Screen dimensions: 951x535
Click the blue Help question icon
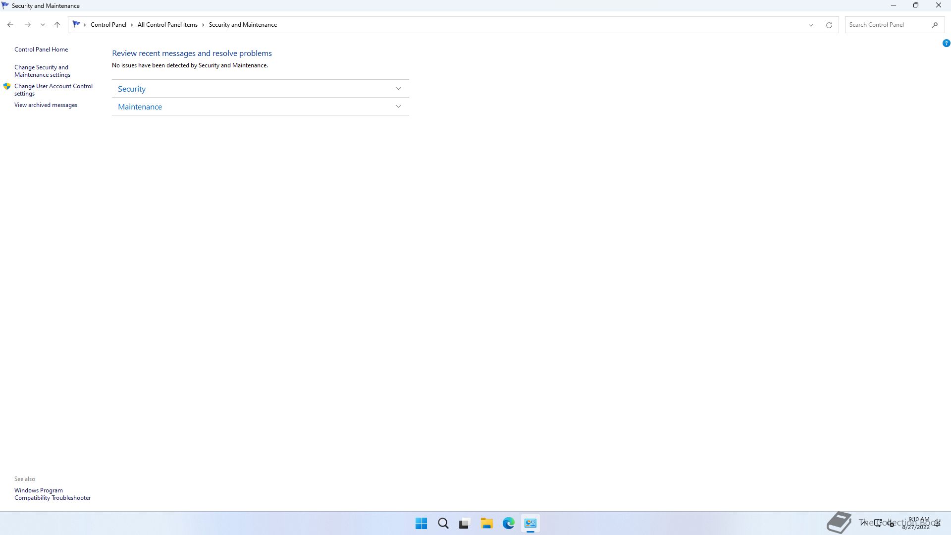point(946,44)
